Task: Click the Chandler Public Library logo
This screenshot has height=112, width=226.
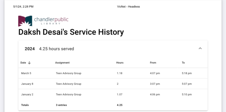Action: pyautogui.click(x=43, y=21)
